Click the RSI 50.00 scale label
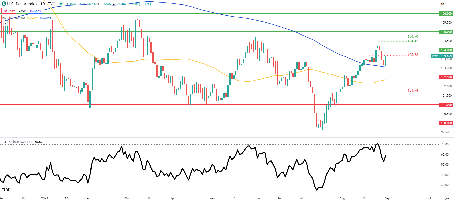This screenshot has height=202, width=454. point(445,165)
